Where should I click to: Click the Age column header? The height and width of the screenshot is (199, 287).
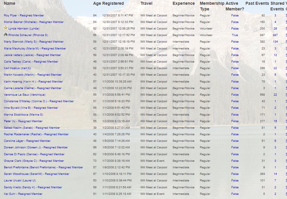(97, 3)
